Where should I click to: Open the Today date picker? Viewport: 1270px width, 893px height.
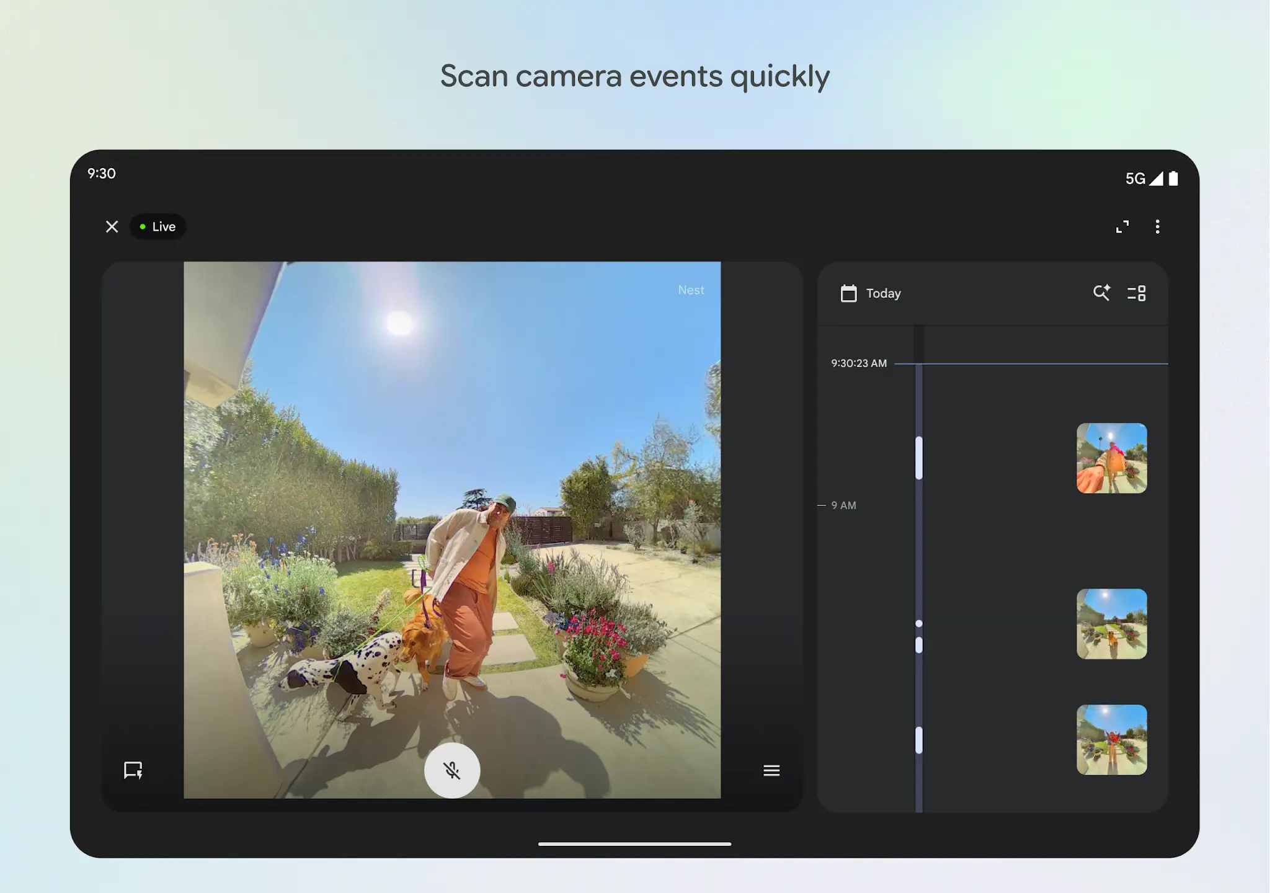[x=883, y=293]
